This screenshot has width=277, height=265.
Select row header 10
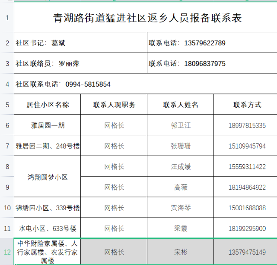7,208
